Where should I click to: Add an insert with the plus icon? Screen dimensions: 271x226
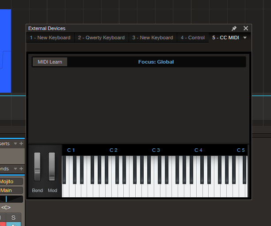click(21, 143)
